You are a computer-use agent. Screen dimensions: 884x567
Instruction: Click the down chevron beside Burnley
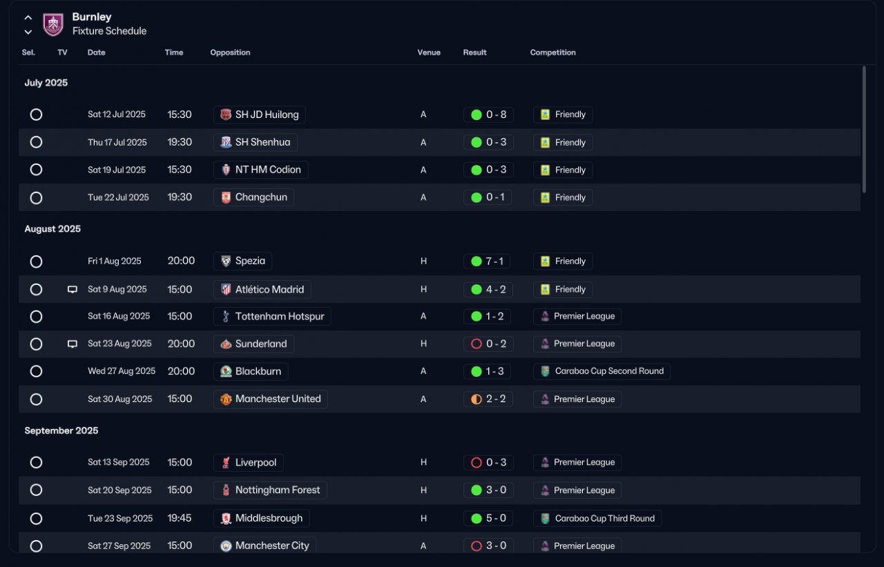[28, 32]
